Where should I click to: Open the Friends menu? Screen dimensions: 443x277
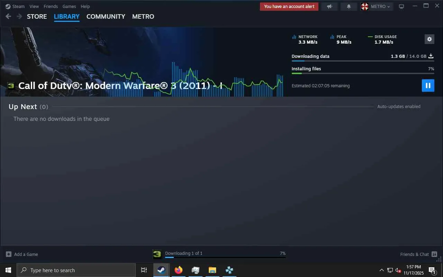coord(51,6)
